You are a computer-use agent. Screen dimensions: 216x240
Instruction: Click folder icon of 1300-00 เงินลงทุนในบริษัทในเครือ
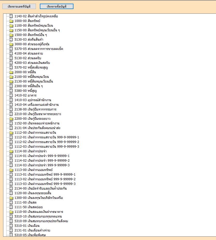[x=11, y=198]
